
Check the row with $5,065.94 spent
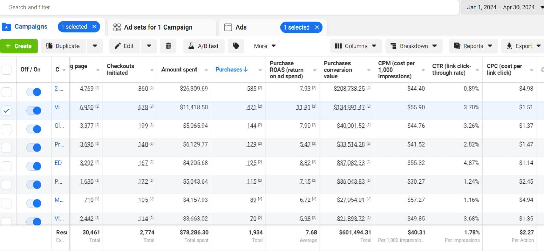click(6, 129)
